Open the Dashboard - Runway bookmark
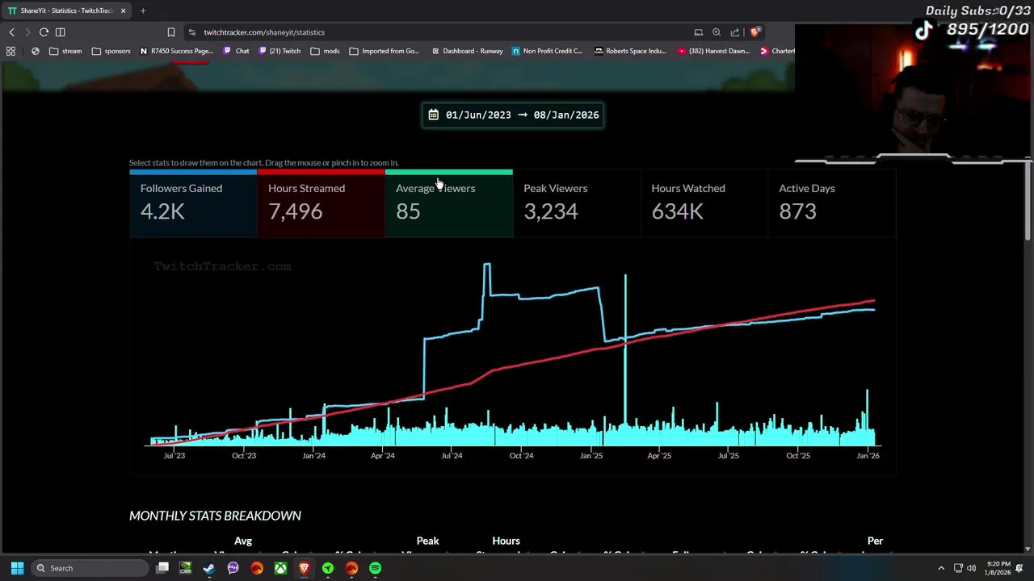The image size is (1034, 581). tap(468, 51)
